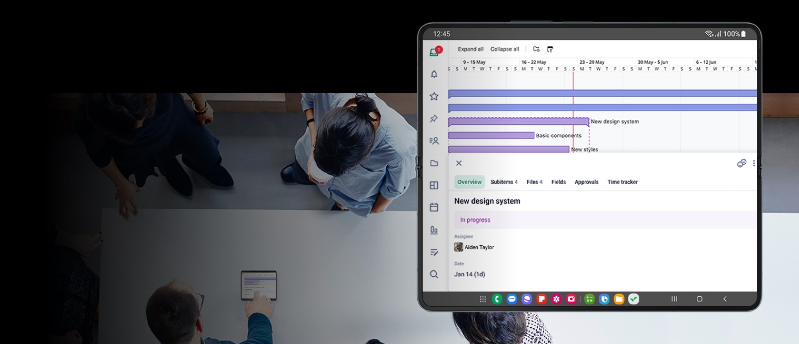Close the task details panel

pyautogui.click(x=459, y=163)
